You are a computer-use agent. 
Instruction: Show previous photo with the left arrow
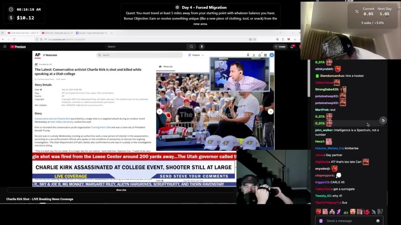pos(160,112)
